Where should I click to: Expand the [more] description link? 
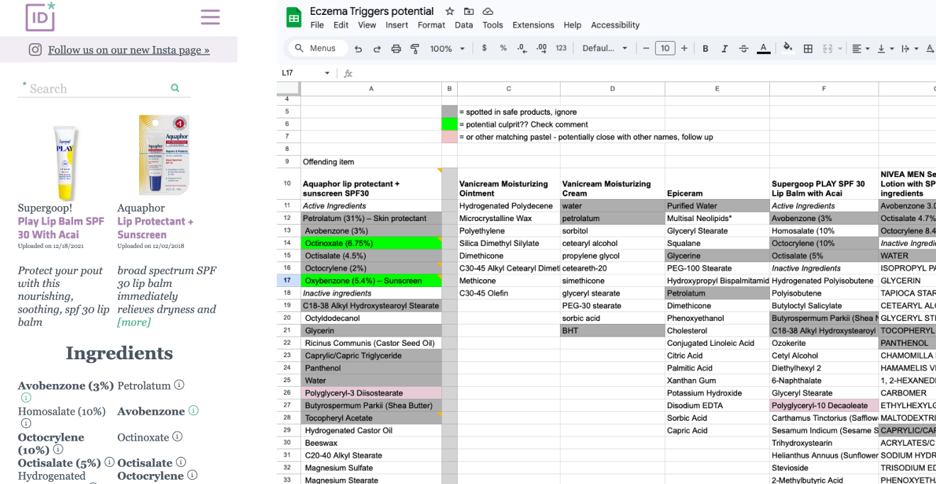[134, 322]
